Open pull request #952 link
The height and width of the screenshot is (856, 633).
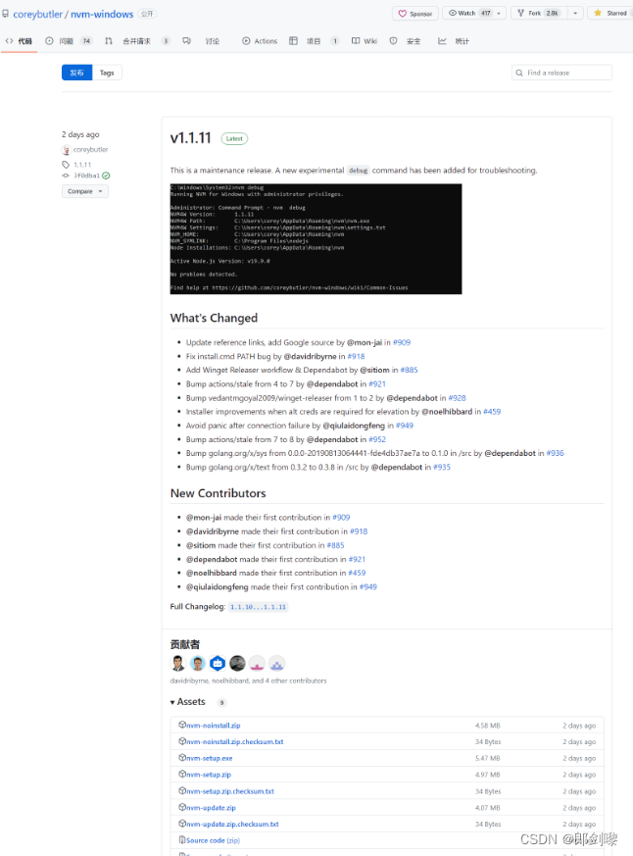click(x=377, y=439)
